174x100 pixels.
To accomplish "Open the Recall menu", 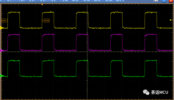I will tap(103, 1).
